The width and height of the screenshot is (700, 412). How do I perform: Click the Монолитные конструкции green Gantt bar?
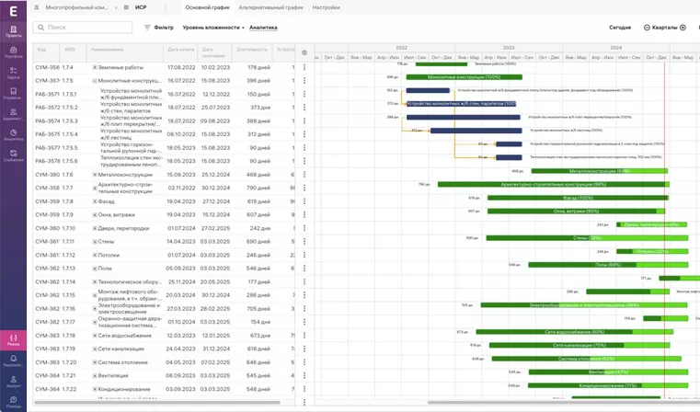465,77
